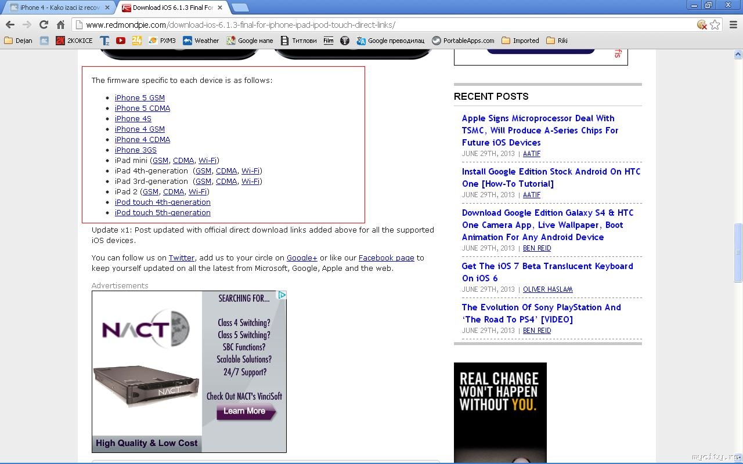Open the Титлови bookmark
The image size is (743, 464).
[298, 41]
